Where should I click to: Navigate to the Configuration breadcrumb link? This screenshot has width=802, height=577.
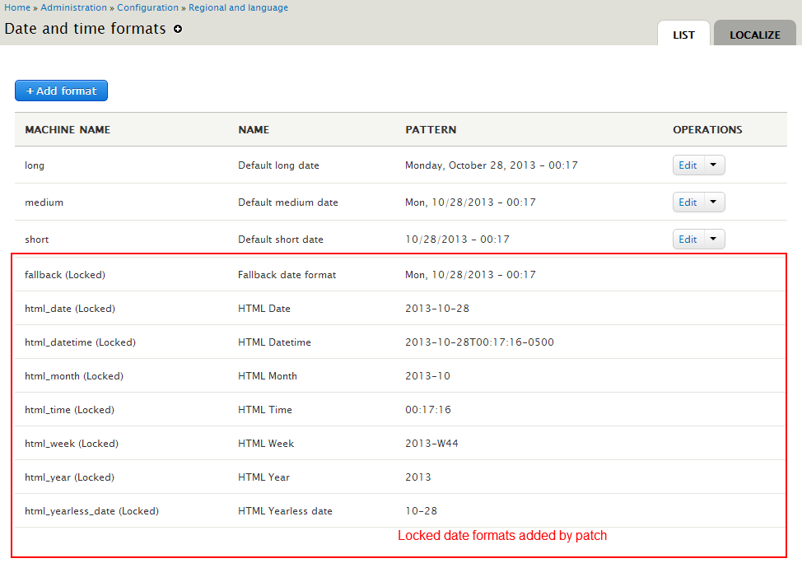point(147,7)
